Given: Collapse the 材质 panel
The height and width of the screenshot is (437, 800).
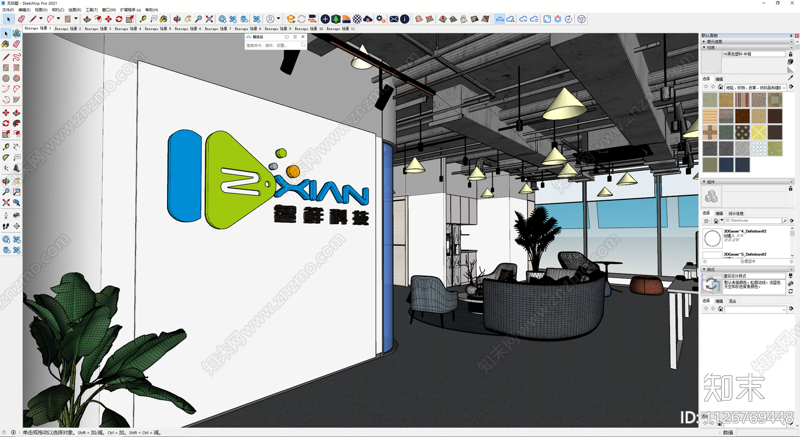Looking at the screenshot, I should pyautogui.click(x=704, y=47).
